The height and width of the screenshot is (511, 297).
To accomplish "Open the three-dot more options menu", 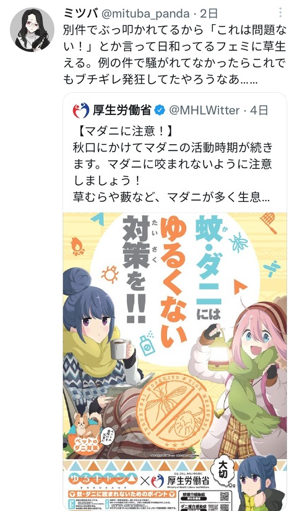I will click(x=280, y=13).
